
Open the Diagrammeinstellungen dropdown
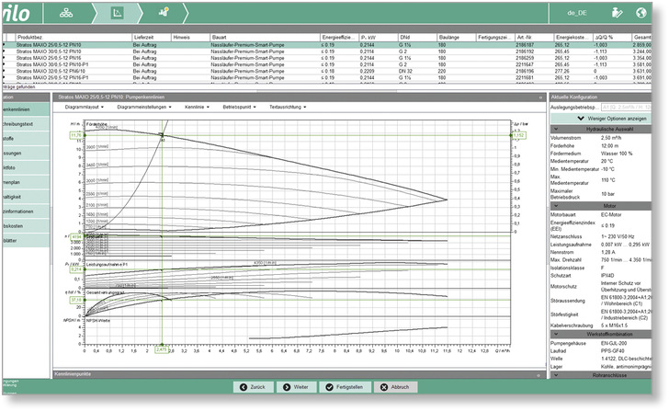(144, 107)
